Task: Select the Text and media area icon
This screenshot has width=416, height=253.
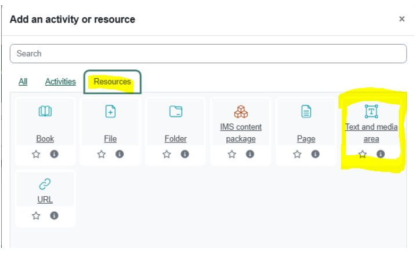Action: (x=371, y=111)
